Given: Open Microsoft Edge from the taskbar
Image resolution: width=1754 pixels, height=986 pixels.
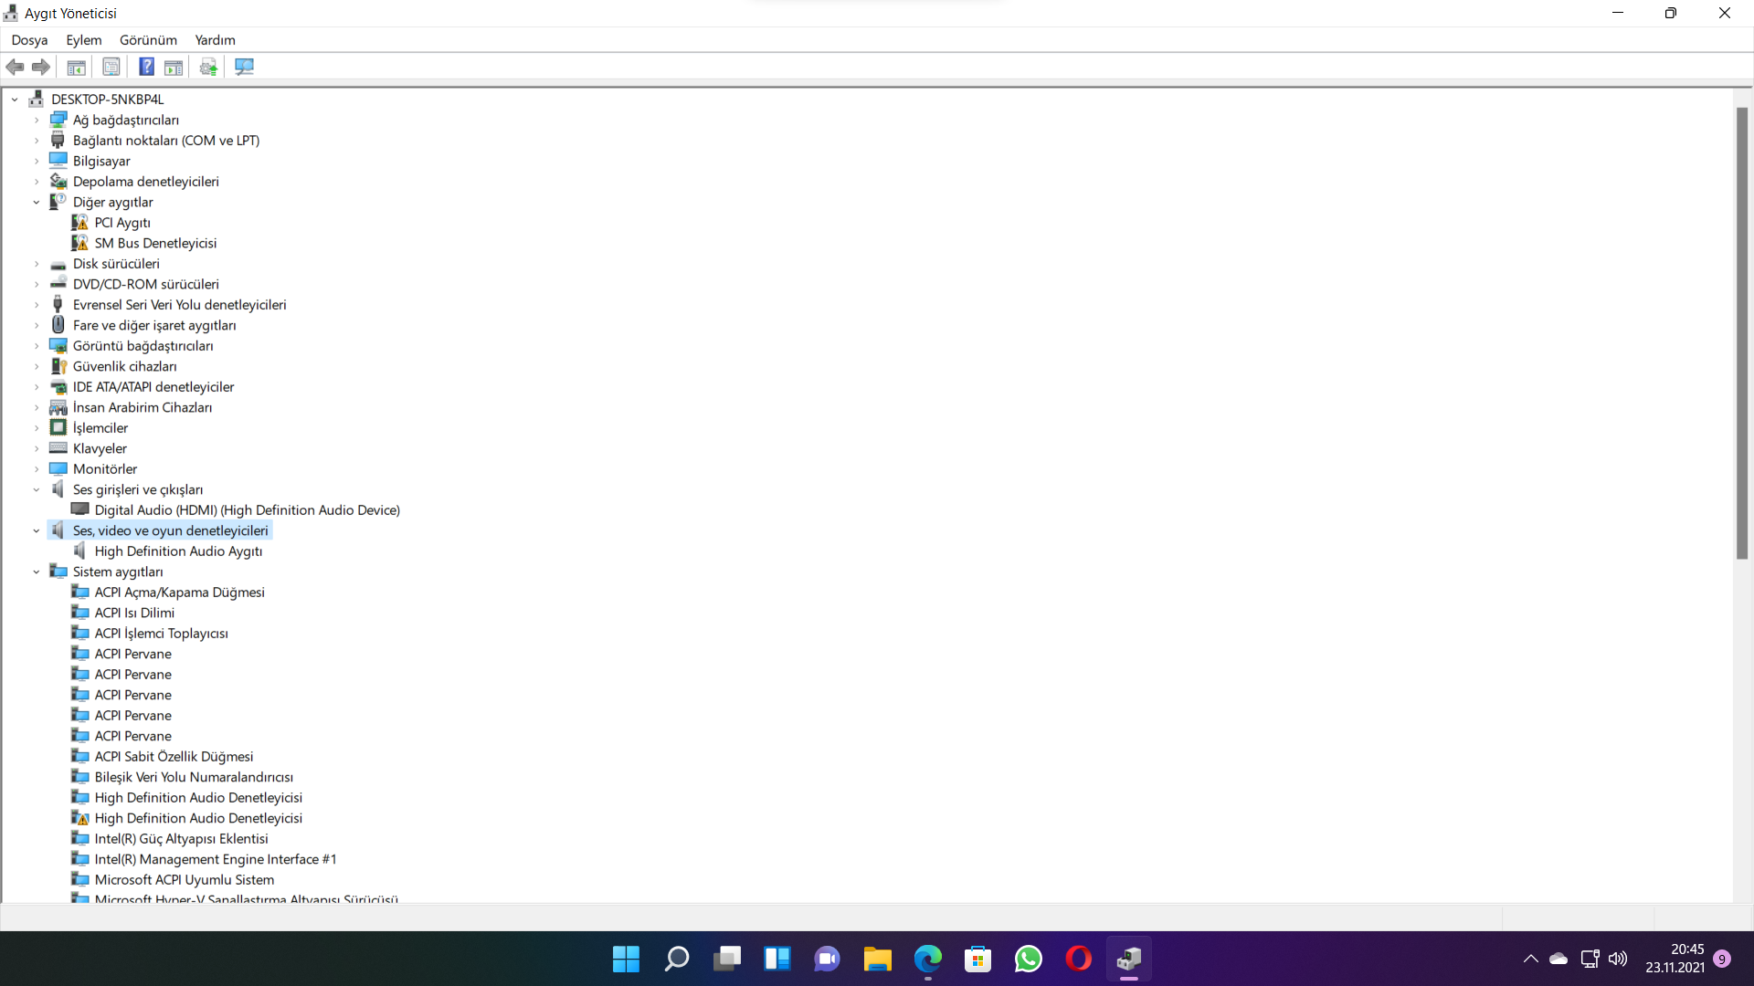Looking at the screenshot, I should coord(927,960).
